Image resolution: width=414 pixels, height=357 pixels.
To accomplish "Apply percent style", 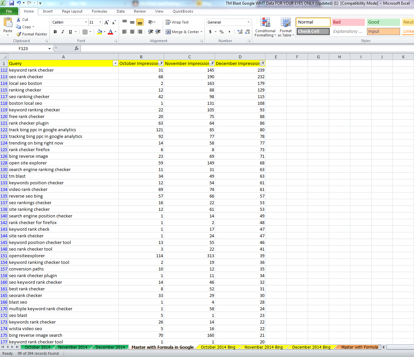I will [221, 32].
